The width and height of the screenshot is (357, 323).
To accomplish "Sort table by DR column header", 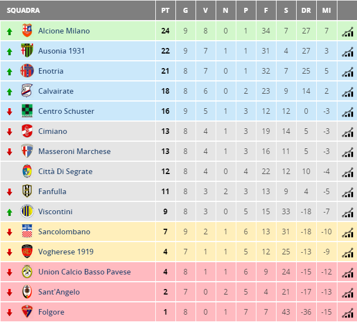I will 306,11.
